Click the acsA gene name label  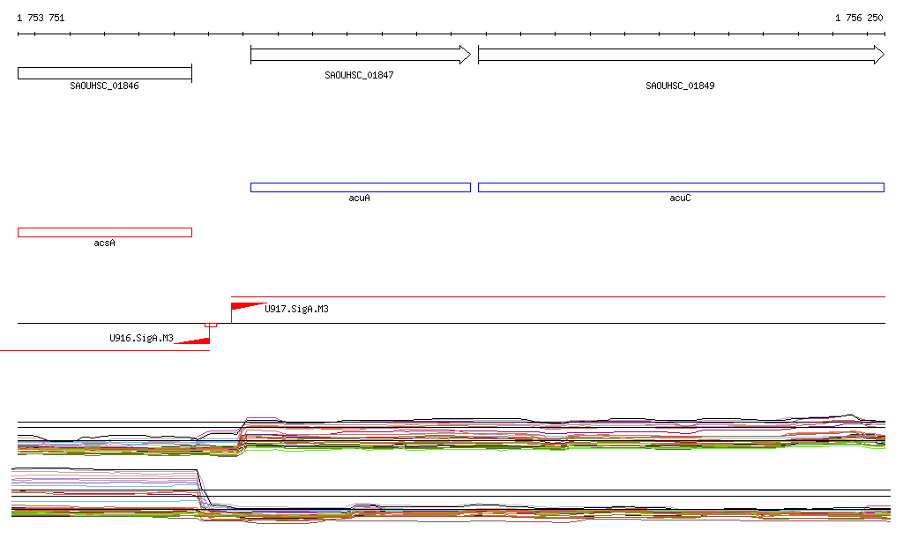tap(104, 243)
